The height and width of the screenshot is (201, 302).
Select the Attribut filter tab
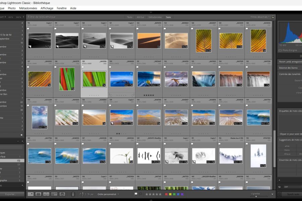click(140, 17)
